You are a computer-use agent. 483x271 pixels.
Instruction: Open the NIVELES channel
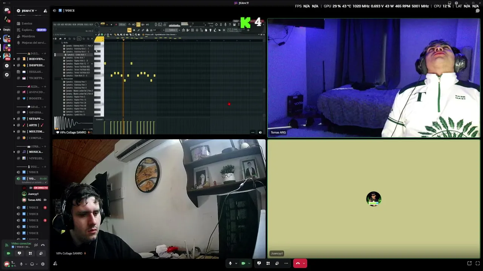tap(32, 158)
